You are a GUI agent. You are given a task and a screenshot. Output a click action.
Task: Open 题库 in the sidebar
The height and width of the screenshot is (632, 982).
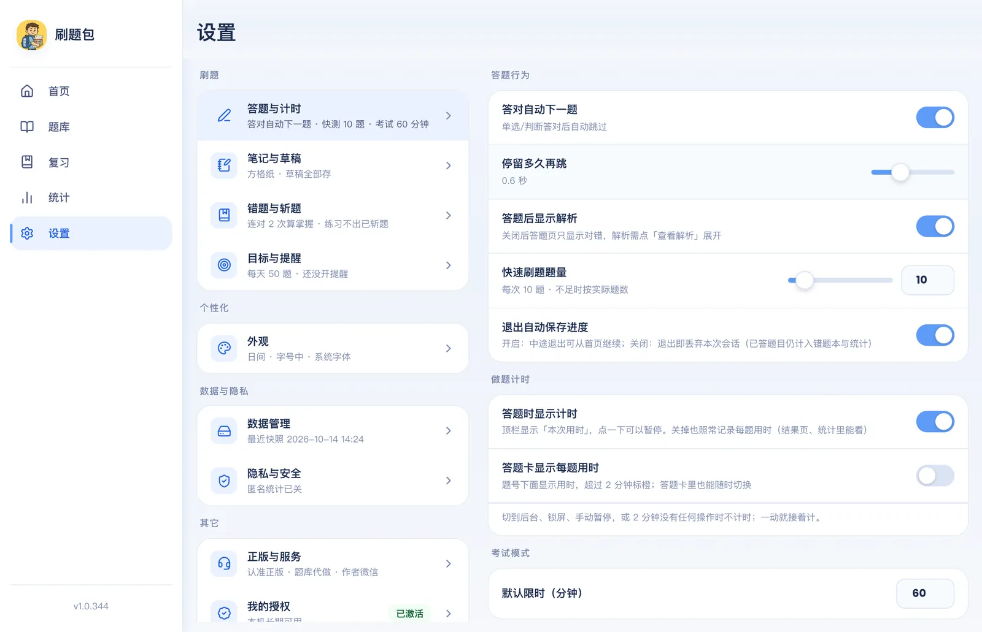pos(91,127)
